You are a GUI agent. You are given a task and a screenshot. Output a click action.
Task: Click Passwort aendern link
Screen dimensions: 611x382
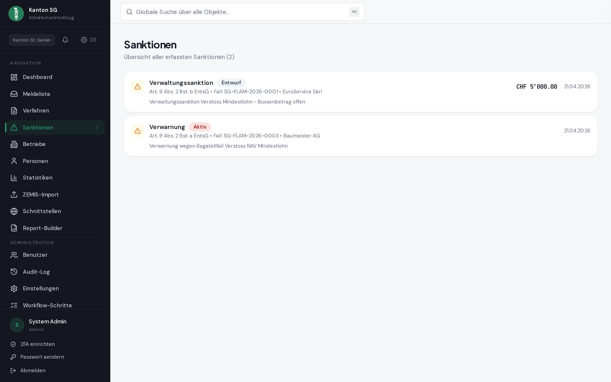(42, 357)
